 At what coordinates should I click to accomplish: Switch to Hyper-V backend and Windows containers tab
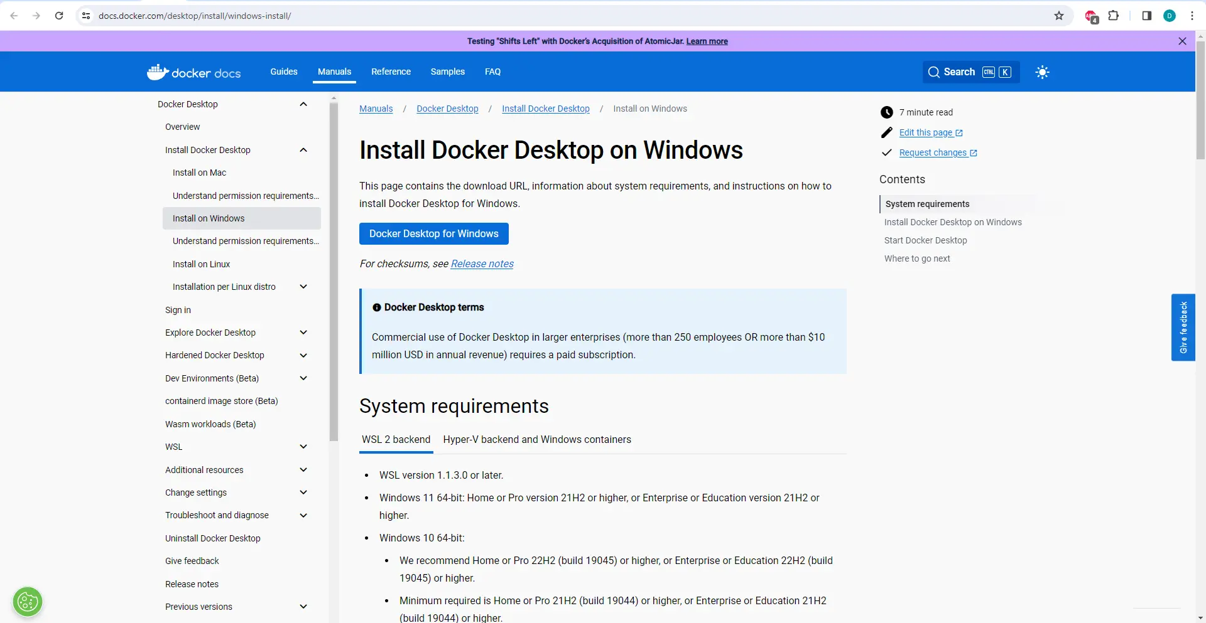pos(536,440)
